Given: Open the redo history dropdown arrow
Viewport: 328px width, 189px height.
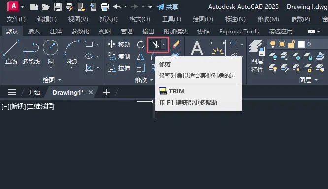Looking at the screenshot, I should tap(143, 7).
